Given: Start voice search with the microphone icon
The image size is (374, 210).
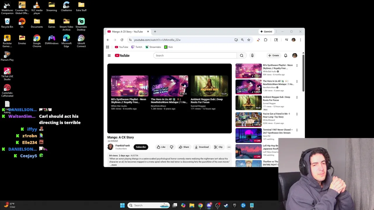Looking at the screenshot, I should click(252, 55).
